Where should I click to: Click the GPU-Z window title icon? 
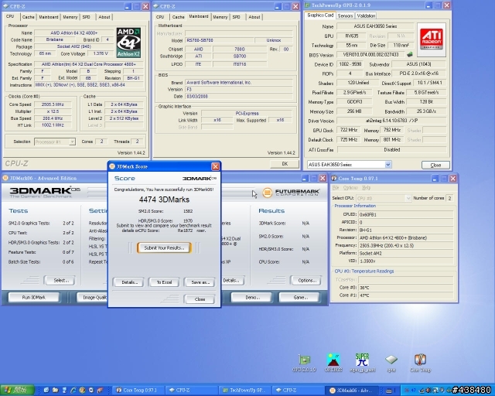pos(308,5)
